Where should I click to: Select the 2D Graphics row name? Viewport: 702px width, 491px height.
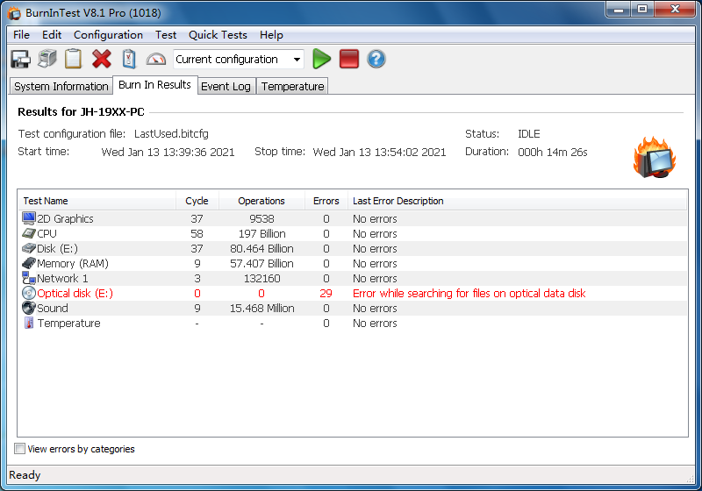tap(65, 218)
